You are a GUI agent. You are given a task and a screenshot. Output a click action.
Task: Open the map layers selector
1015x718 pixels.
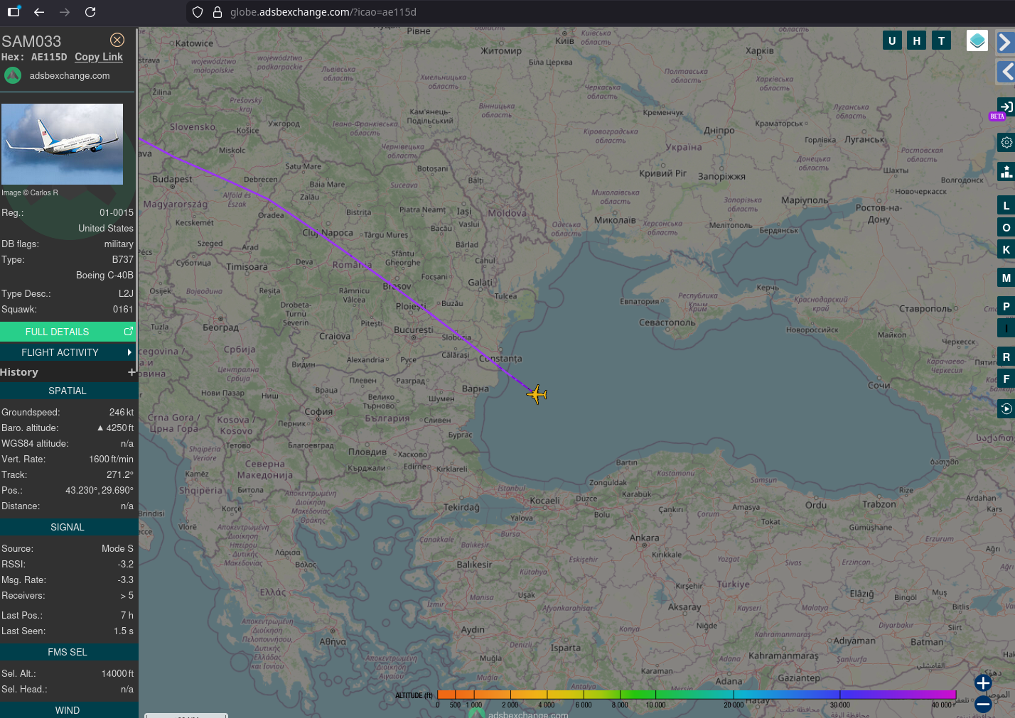(977, 40)
